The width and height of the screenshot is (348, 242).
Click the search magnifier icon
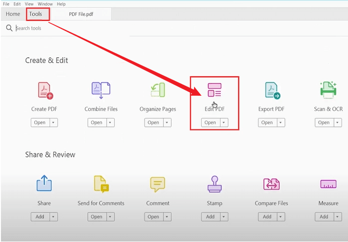(9, 28)
